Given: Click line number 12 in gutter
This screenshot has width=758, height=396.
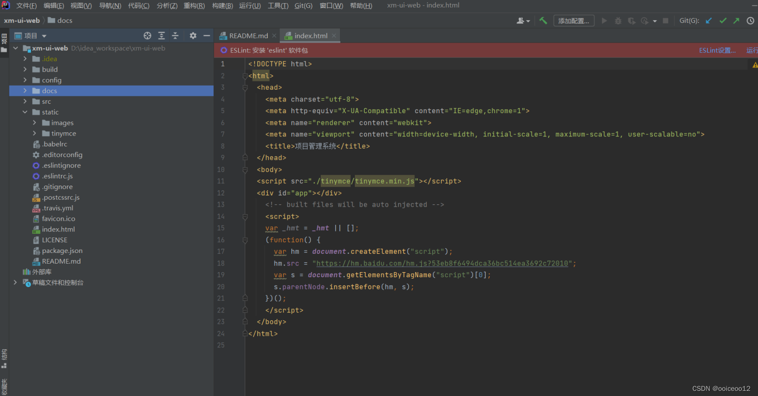Looking at the screenshot, I should pos(221,193).
